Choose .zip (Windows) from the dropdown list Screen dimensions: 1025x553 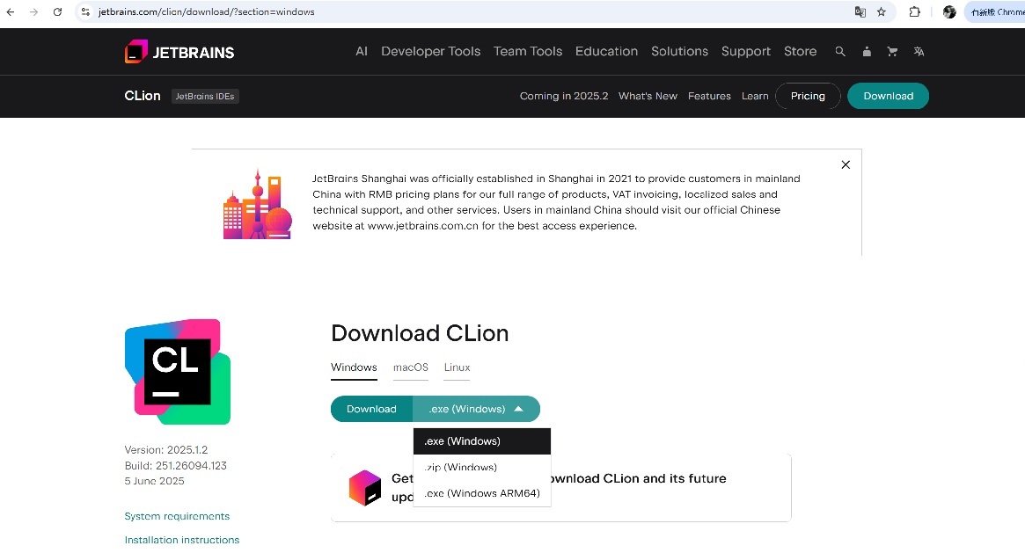click(x=482, y=467)
